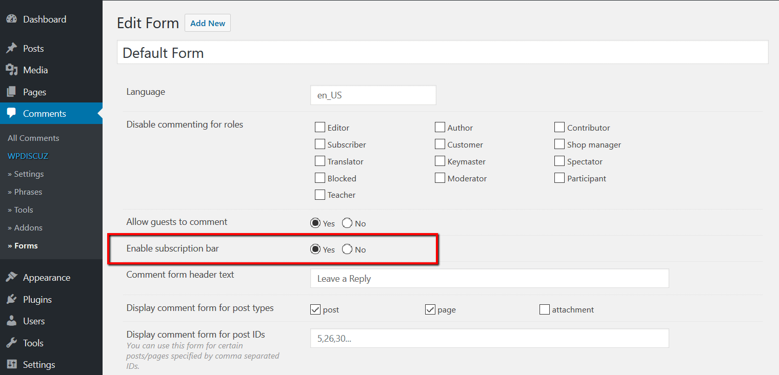The image size is (779, 375).
Task: Click the Users person icon
Action: 11,321
